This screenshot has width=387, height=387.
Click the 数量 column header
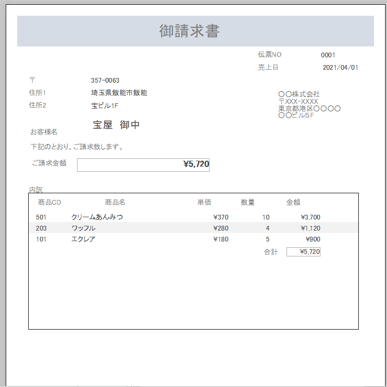tap(247, 202)
